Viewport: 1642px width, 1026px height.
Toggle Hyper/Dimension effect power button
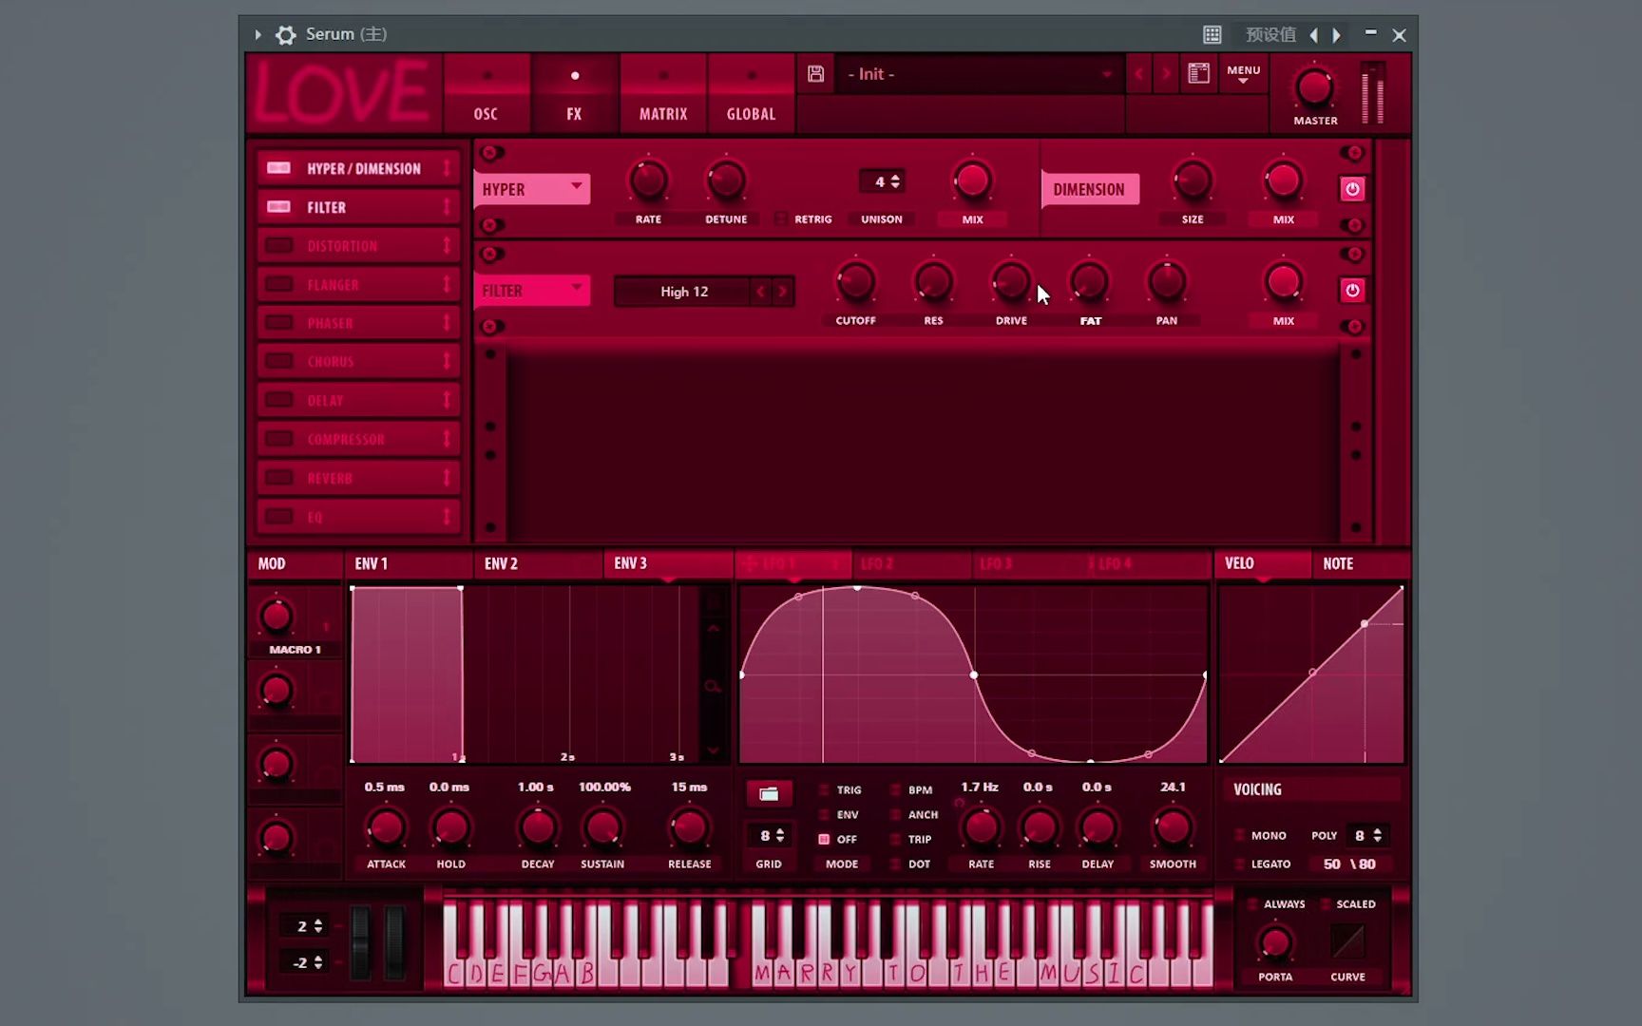tap(1351, 189)
